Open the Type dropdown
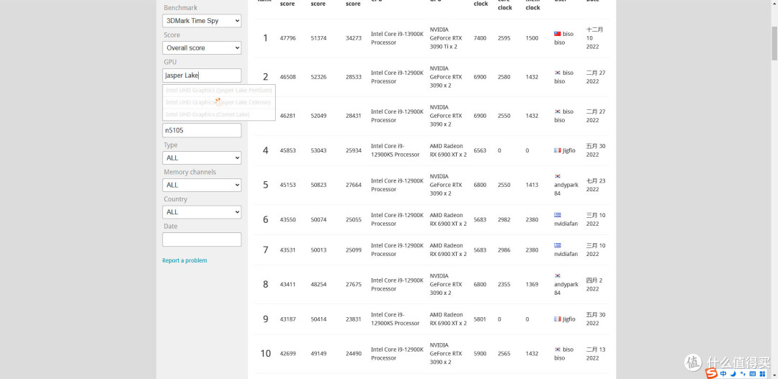 pos(202,157)
